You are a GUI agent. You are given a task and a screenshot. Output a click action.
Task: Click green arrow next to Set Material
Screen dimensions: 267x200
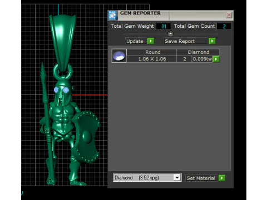(x=222, y=178)
